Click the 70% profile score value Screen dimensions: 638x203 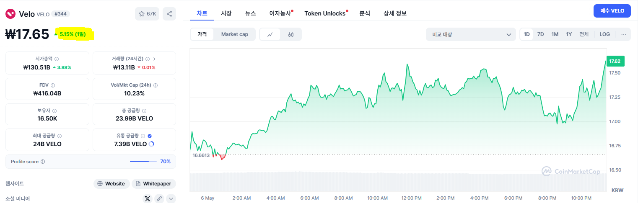click(x=165, y=162)
